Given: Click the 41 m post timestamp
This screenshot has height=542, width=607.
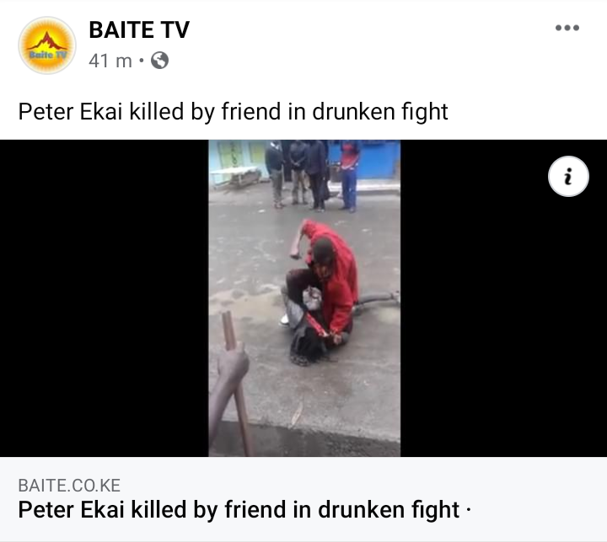Looking at the screenshot, I should (110, 61).
